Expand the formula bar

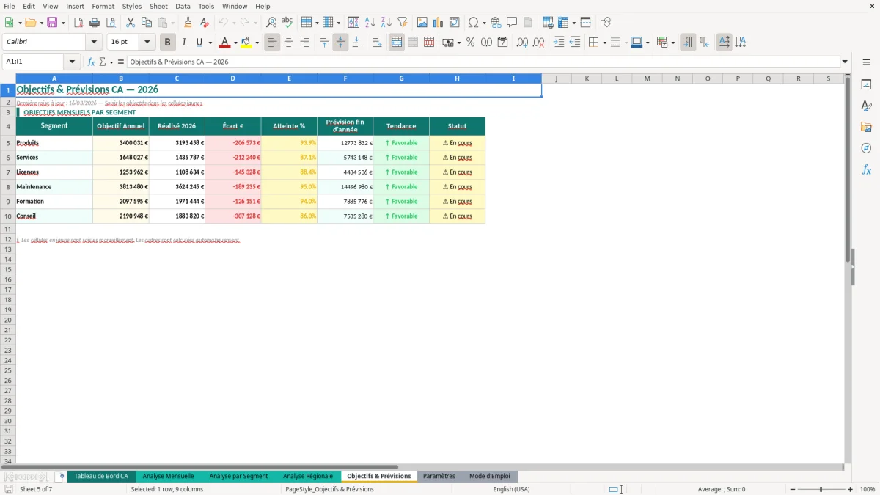(x=845, y=62)
